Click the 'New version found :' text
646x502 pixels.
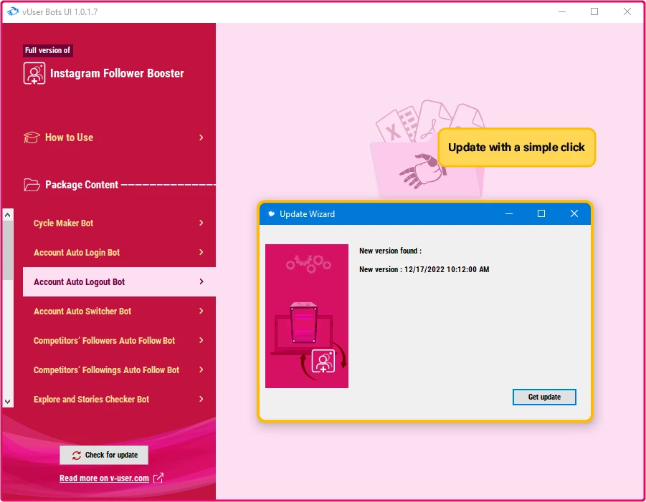pos(390,251)
